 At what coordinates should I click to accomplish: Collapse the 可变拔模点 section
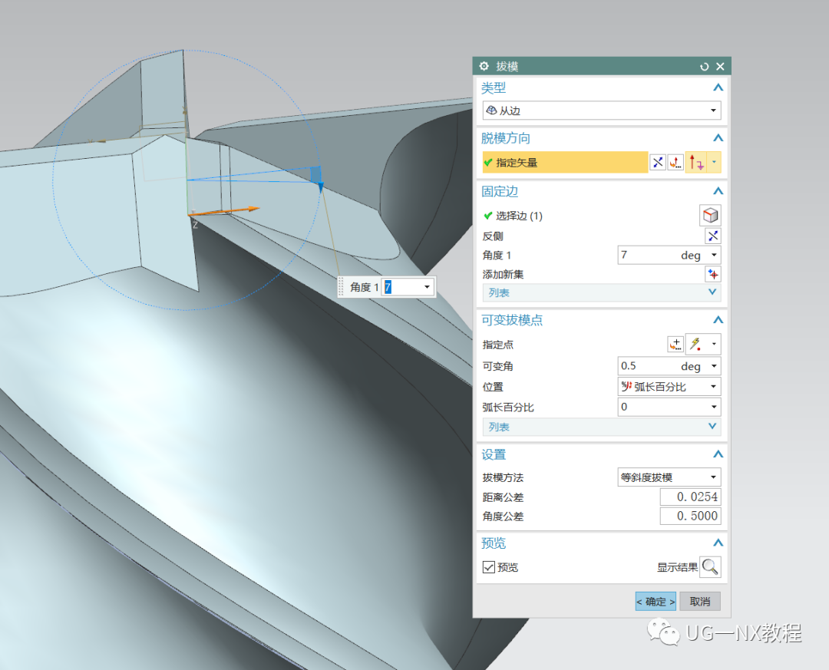coord(718,320)
